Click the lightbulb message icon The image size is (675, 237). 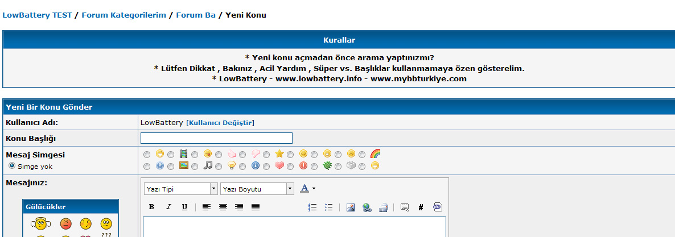click(232, 165)
